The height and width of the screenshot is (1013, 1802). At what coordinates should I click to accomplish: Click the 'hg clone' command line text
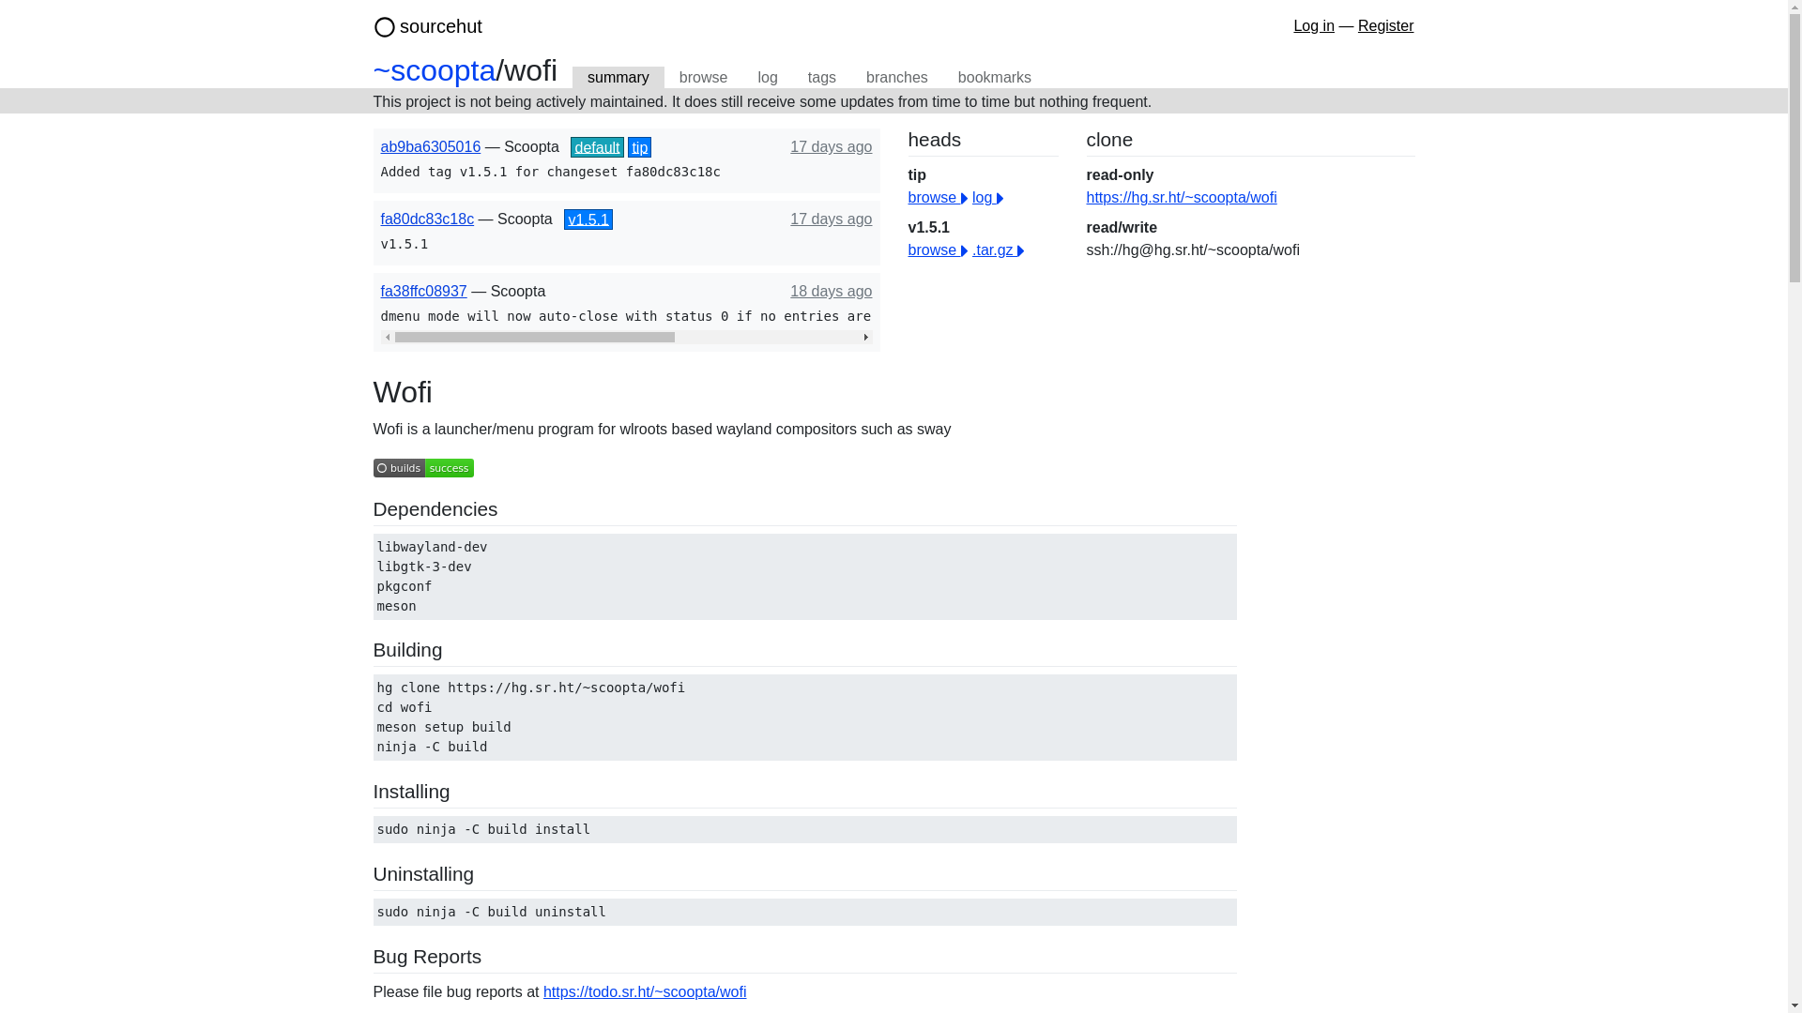(x=530, y=688)
